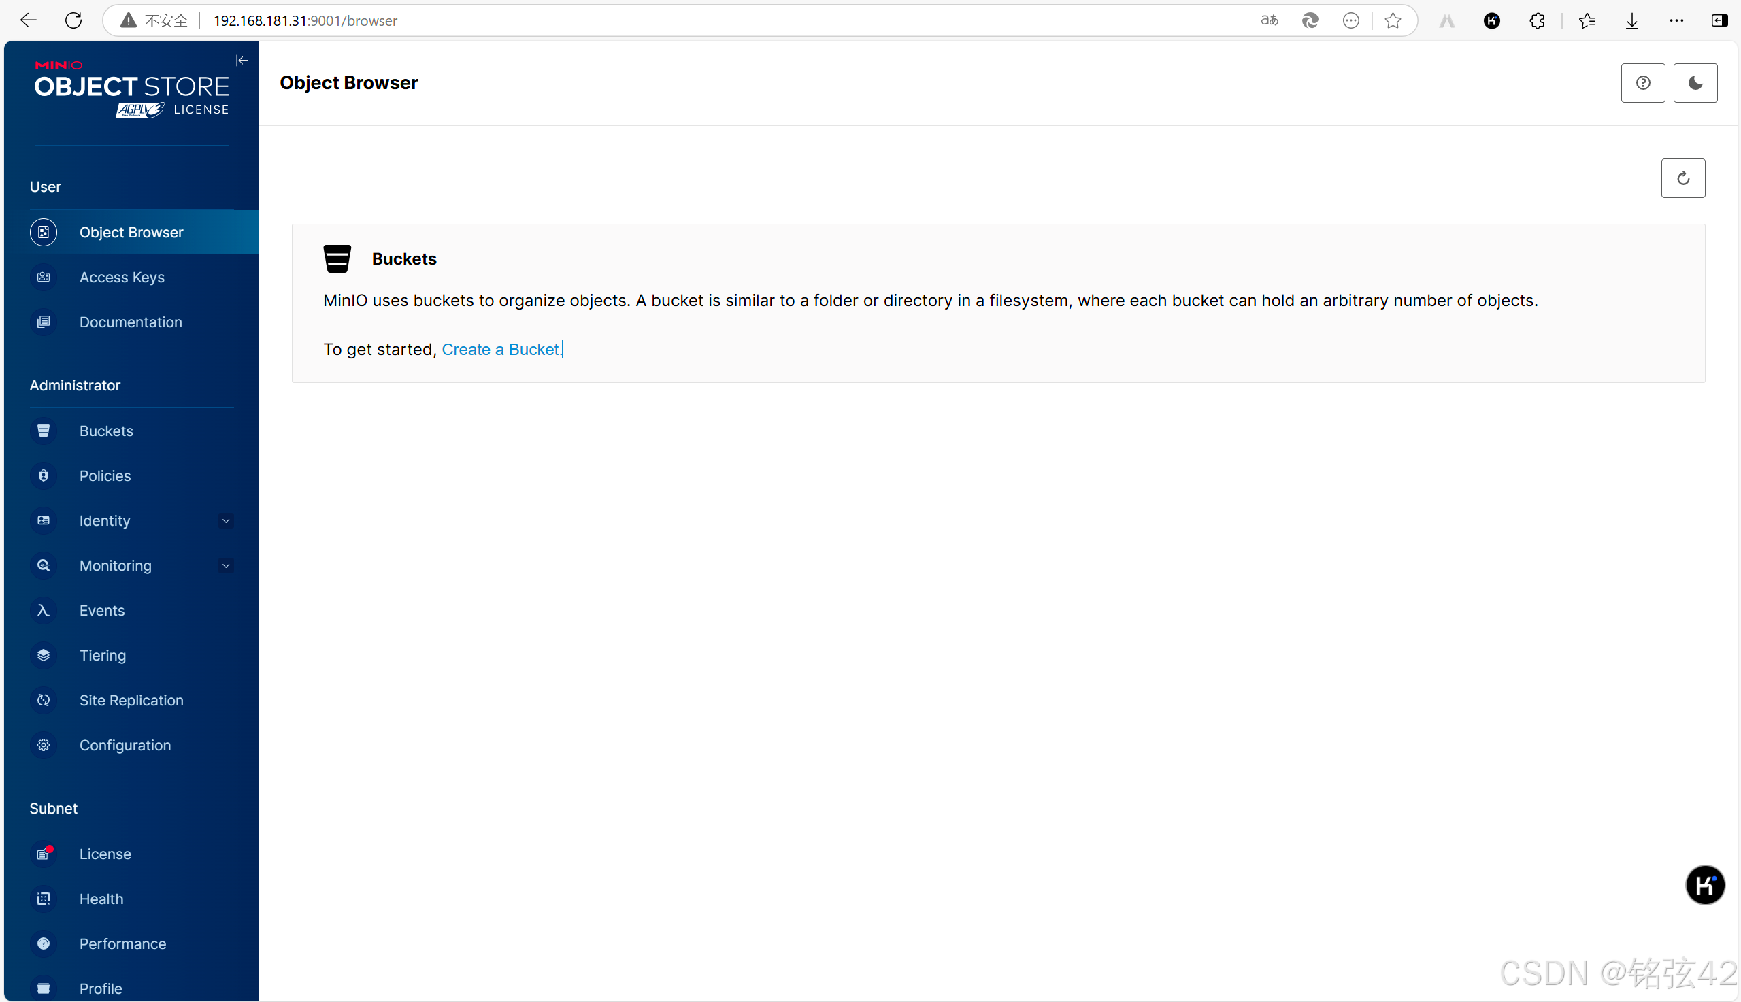This screenshot has height=1002, width=1741.
Task: Click the Site Replication icon
Action: point(44,700)
